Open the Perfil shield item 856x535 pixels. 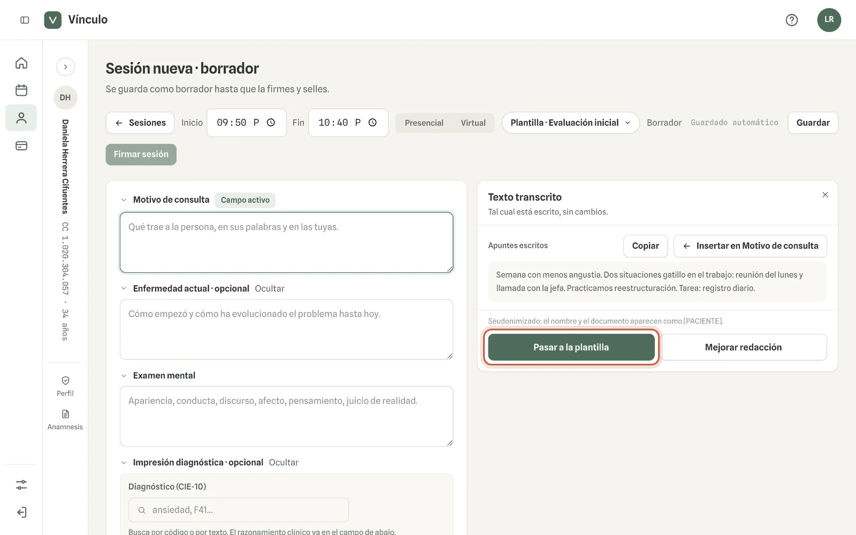click(65, 386)
